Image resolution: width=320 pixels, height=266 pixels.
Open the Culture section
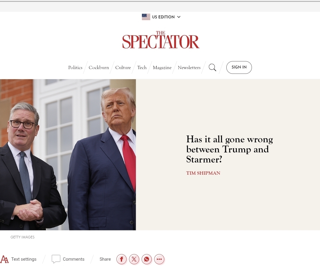[x=123, y=67]
